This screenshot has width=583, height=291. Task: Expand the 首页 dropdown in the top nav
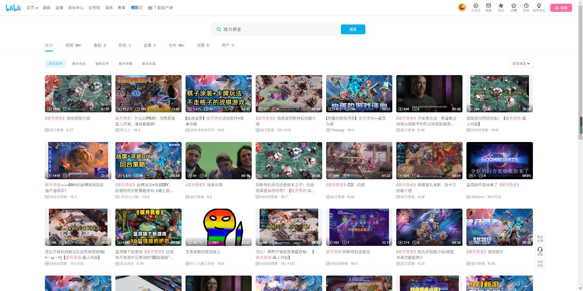[32, 8]
